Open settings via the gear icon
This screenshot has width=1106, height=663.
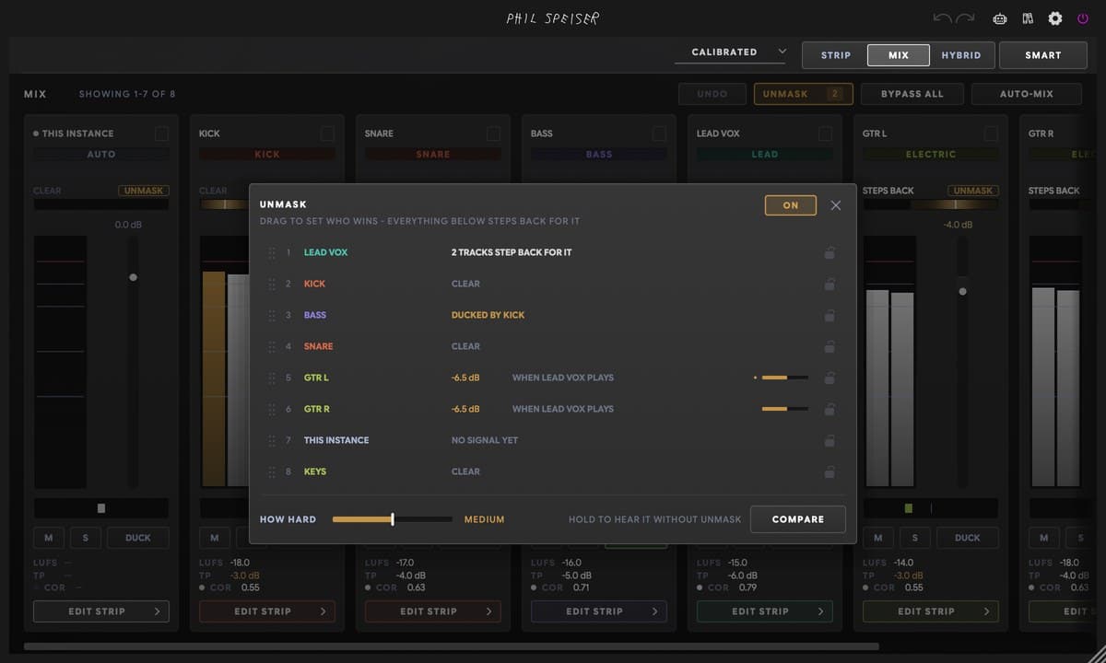pos(1055,18)
